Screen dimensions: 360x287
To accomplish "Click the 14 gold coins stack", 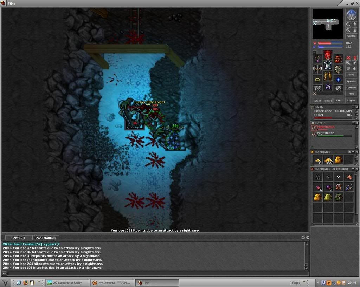I will pos(318,160).
